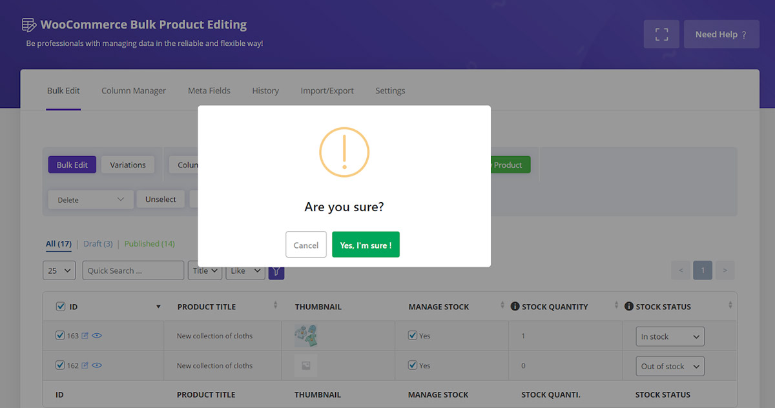Filter by Draft (3) products

98,244
